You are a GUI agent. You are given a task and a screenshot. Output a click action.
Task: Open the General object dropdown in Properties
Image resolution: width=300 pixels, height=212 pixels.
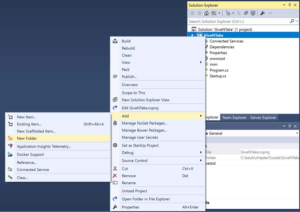(297, 133)
